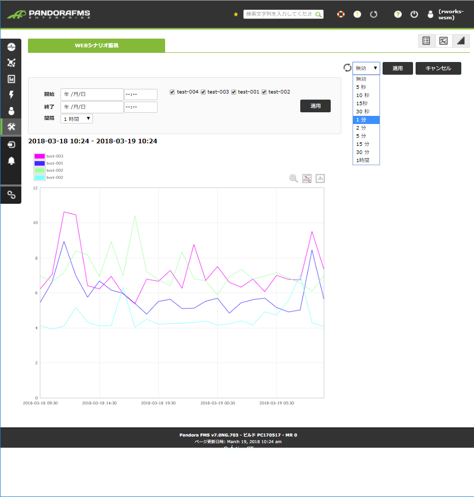Click the 終了 date input field
The width and height of the screenshot is (474, 497).
[x=92, y=107]
